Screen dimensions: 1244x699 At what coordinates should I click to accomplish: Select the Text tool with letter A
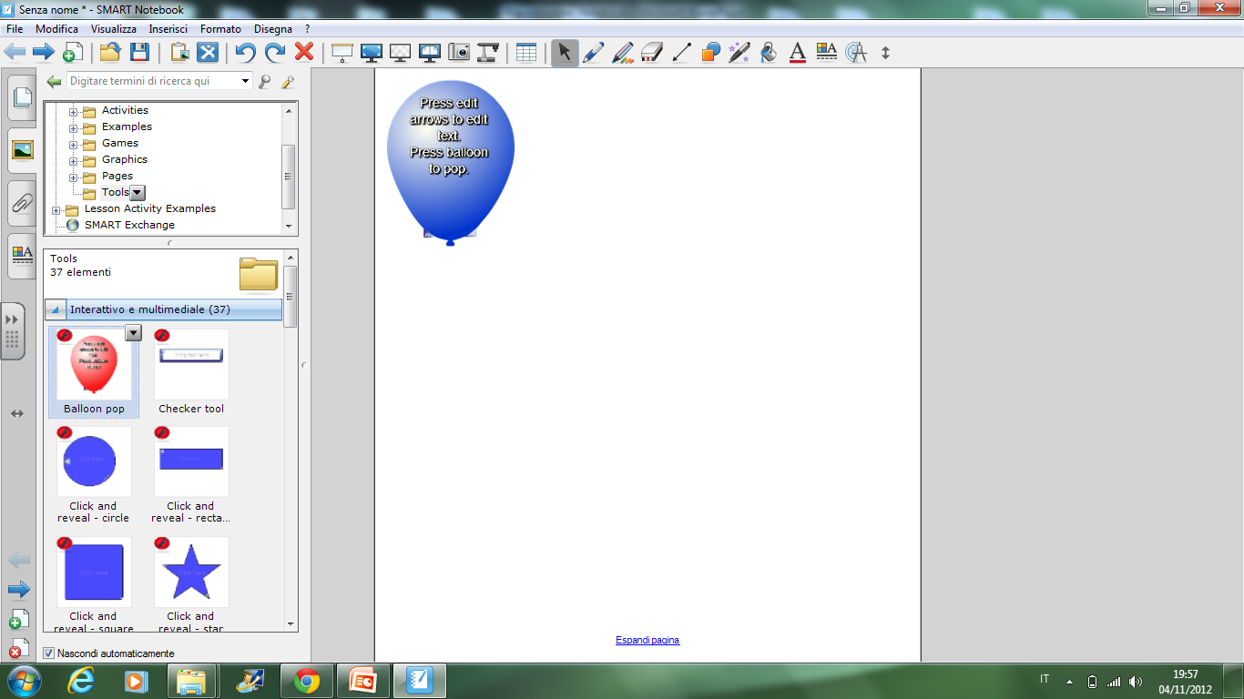(798, 52)
